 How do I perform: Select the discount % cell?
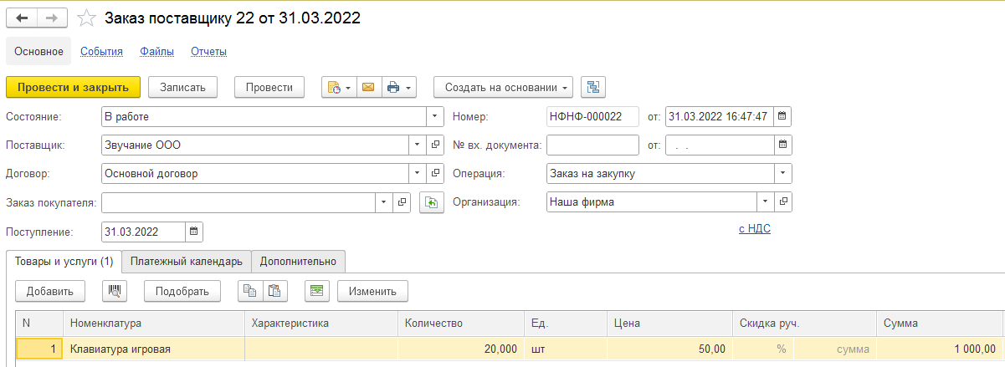tap(763, 349)
